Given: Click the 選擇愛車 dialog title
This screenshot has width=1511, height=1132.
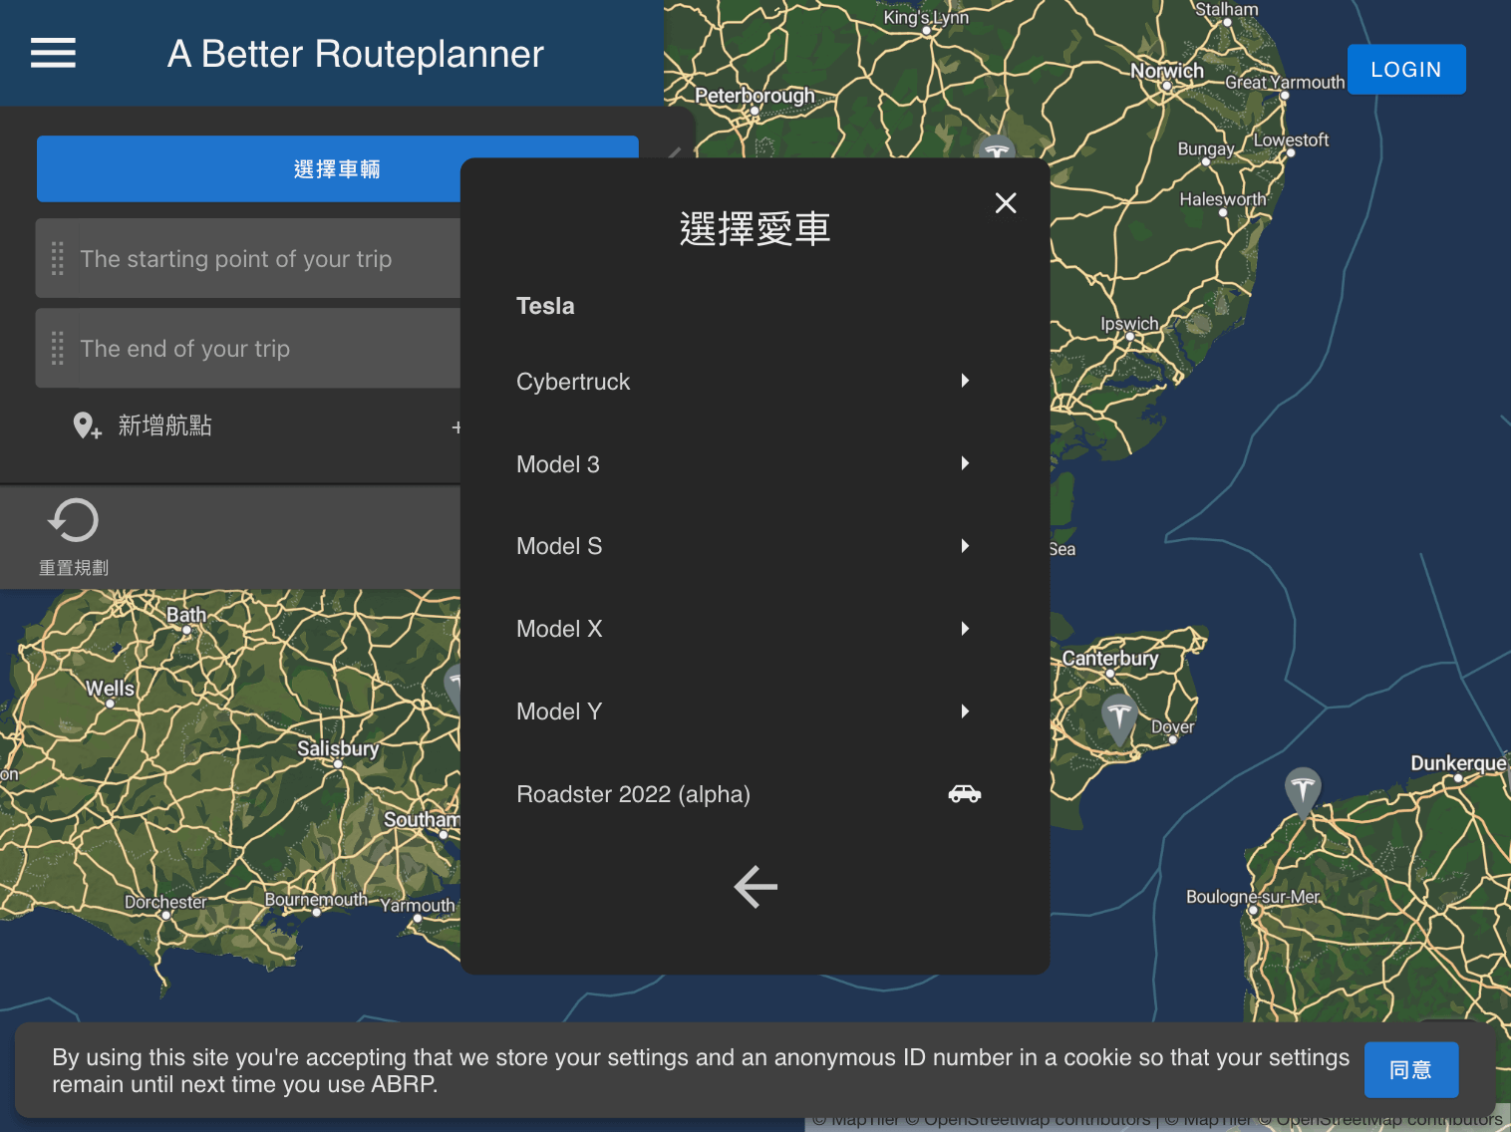Looking at the screenshot, I should point(755,229).
